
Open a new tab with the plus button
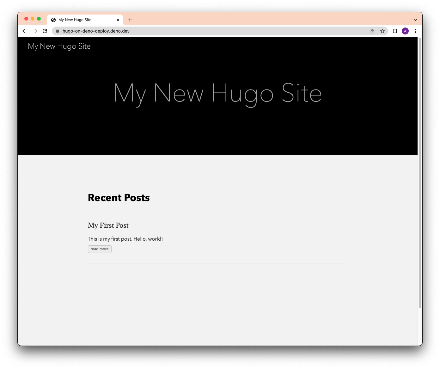130,20
